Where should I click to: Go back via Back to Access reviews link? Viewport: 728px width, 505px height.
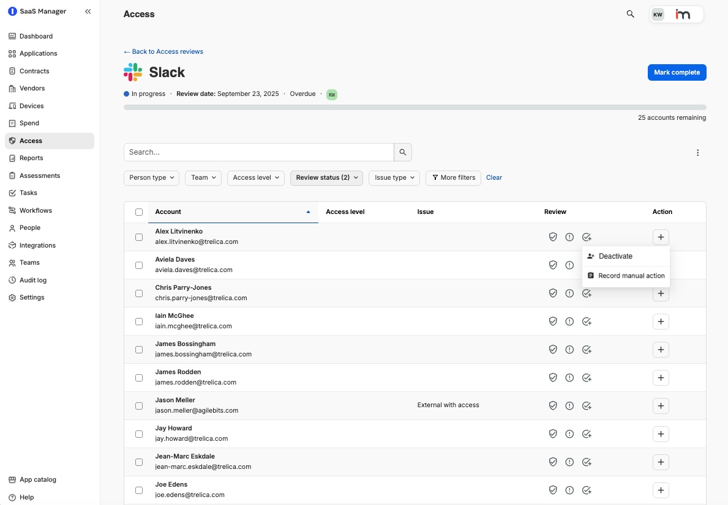(x=163, y=51)
